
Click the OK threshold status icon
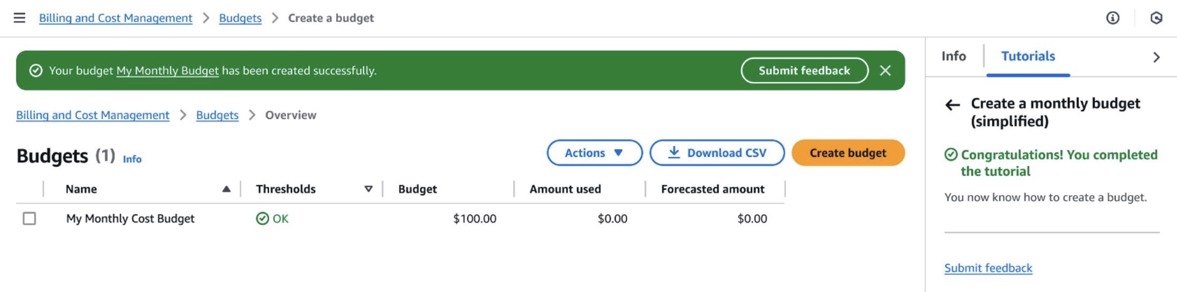pos(262,219)
